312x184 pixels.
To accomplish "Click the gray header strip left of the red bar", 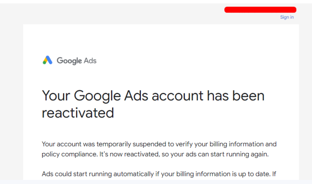I will (122, 13).
